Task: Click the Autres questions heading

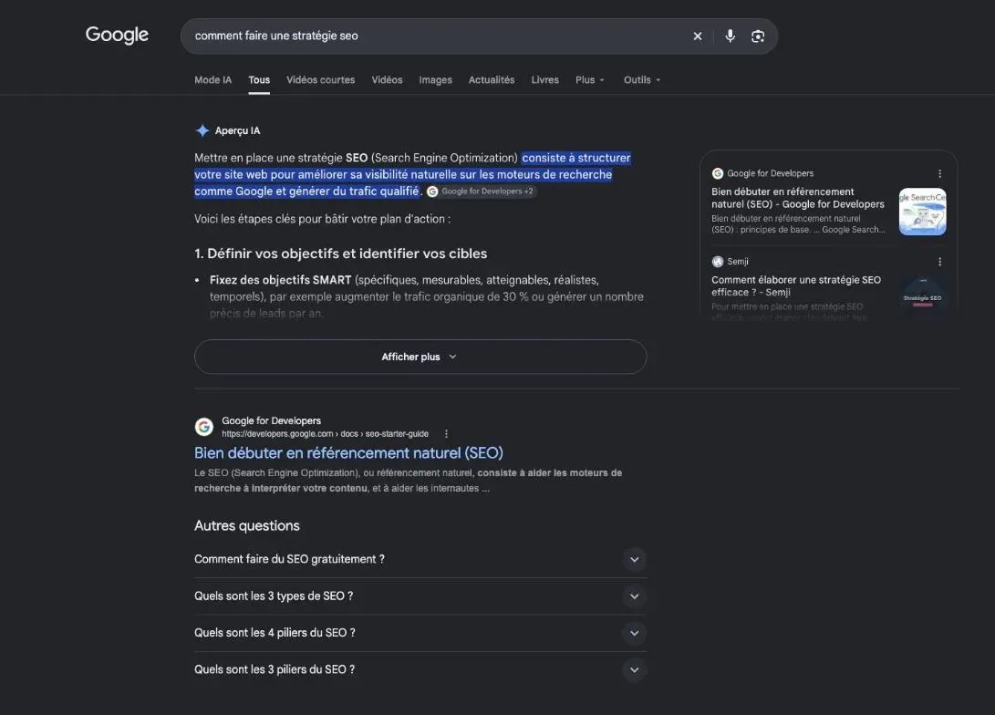Action: point(247,526)
